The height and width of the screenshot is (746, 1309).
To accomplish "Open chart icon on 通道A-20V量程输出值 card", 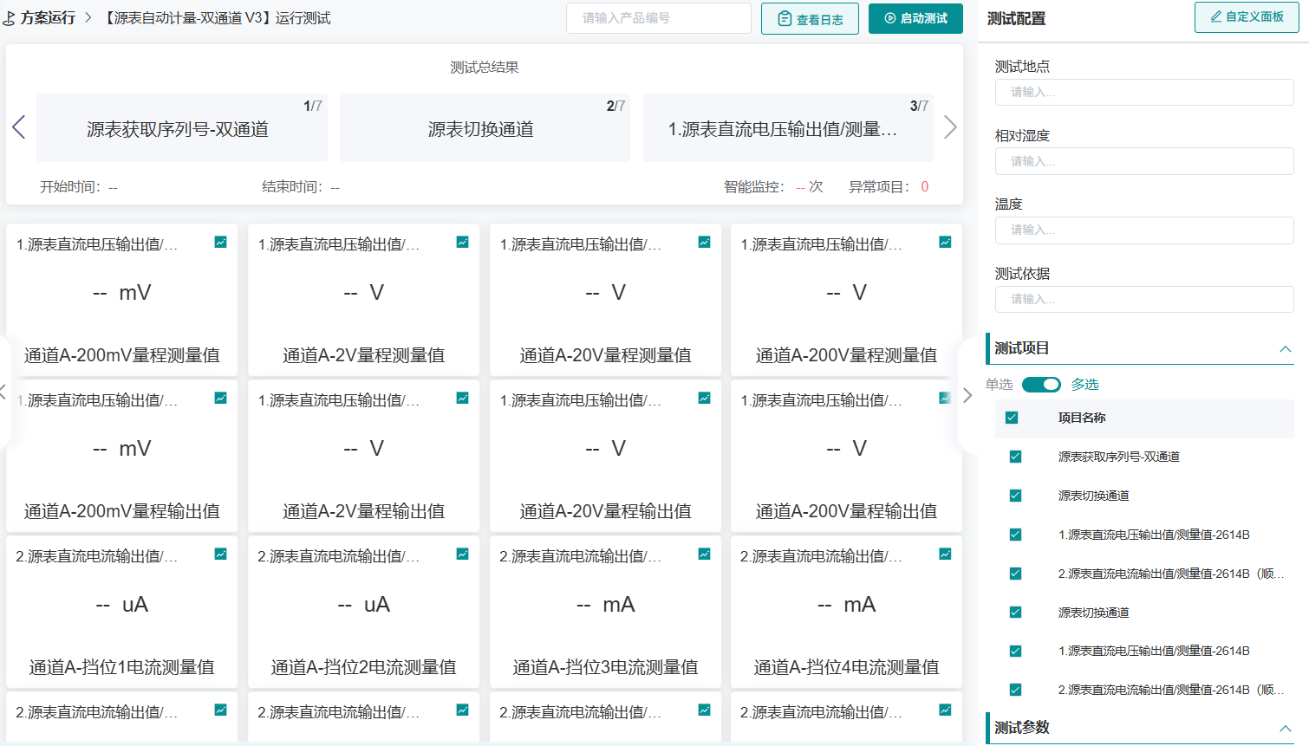I will coord(705,399).
